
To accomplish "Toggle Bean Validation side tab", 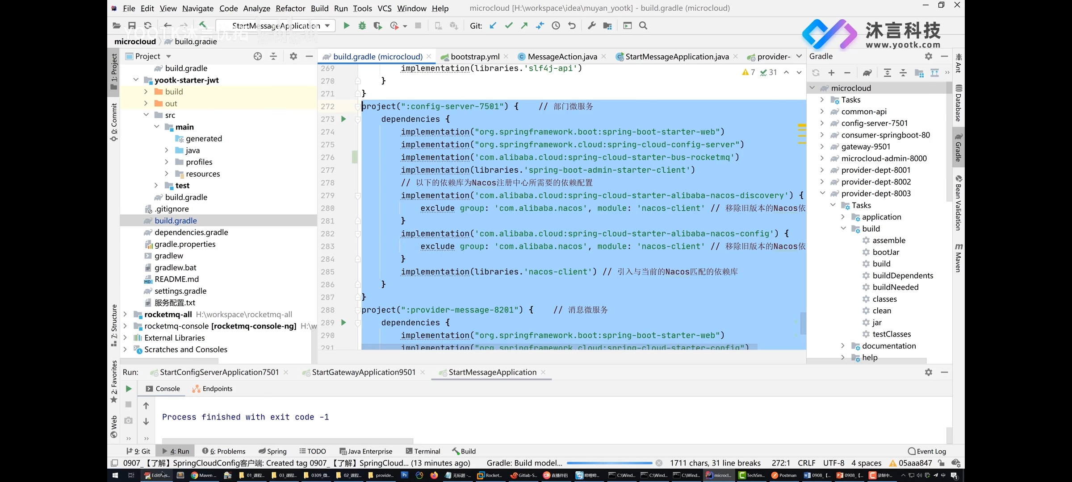I will pos(959,203).
